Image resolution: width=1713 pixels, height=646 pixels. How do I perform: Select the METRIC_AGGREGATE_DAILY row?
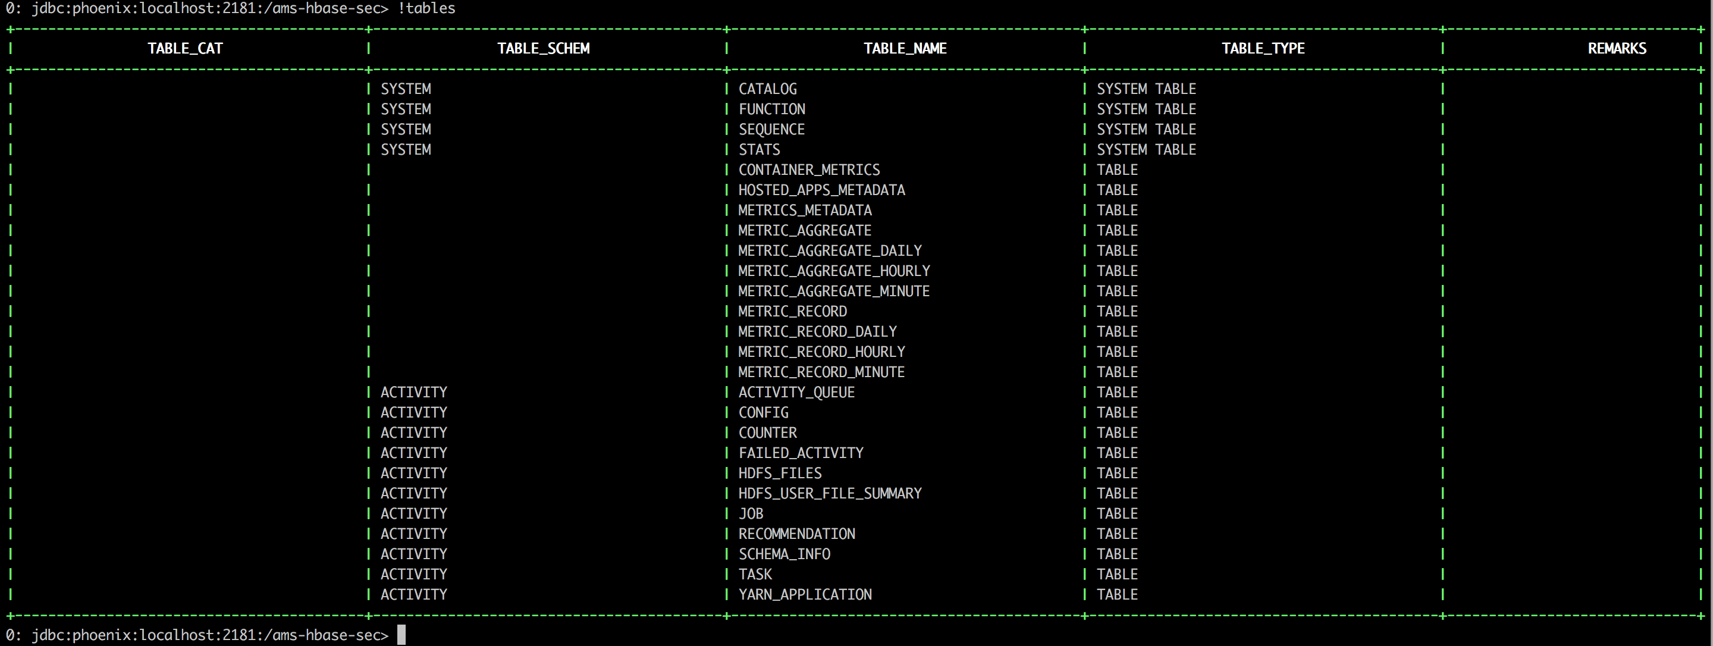tap(829, 251)
